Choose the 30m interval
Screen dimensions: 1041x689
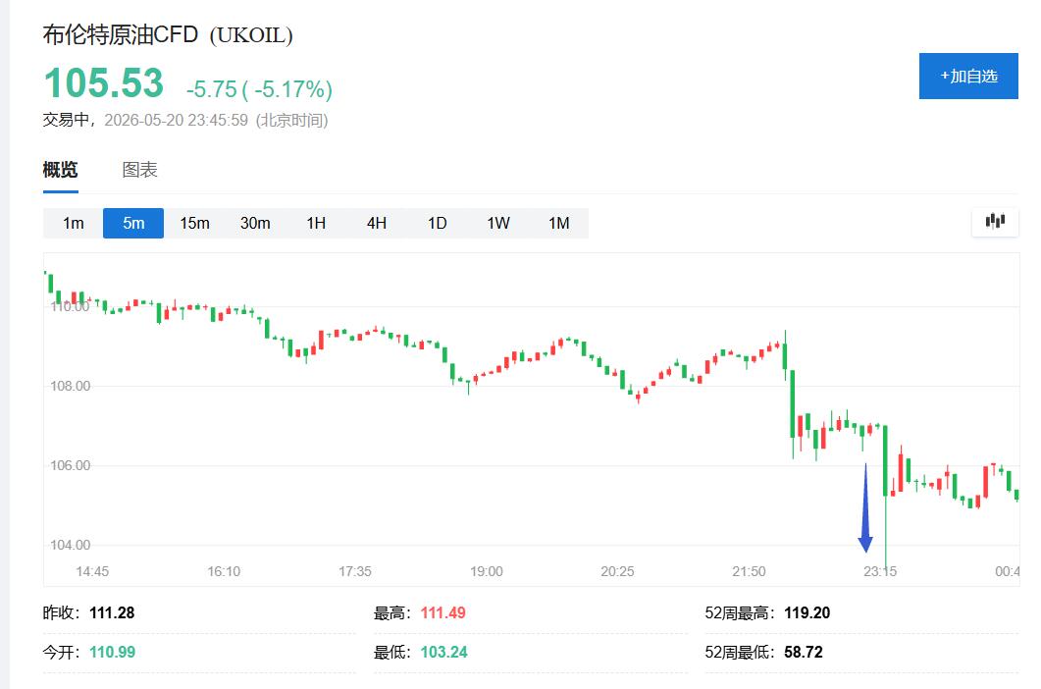point(255,223)
